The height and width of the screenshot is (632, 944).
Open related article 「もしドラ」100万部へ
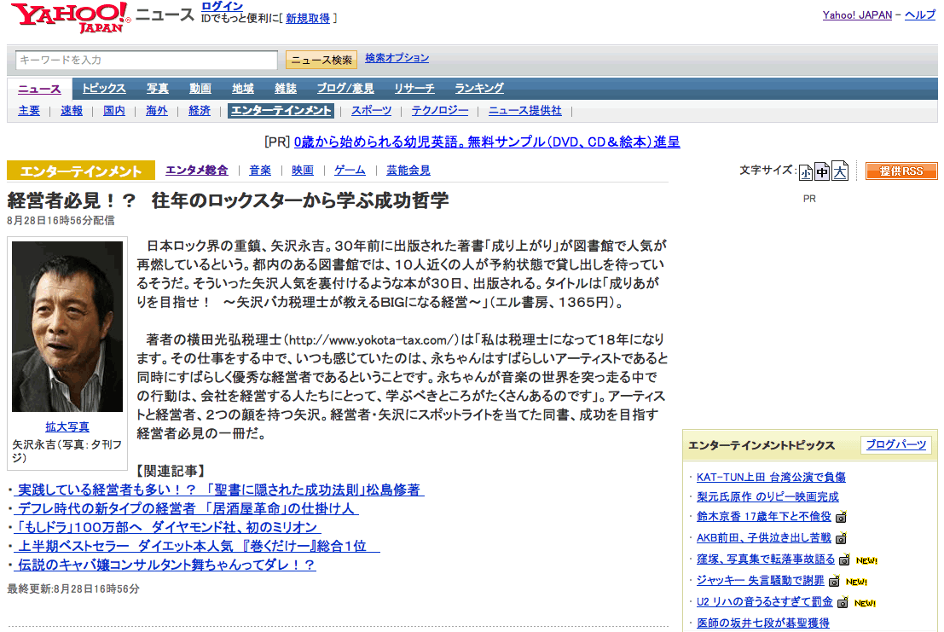click(x=167, y=527)
